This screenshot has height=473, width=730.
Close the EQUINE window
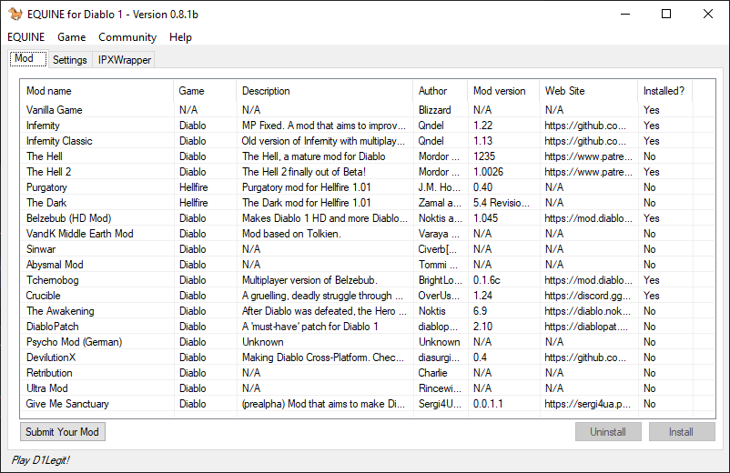point(708,14)
